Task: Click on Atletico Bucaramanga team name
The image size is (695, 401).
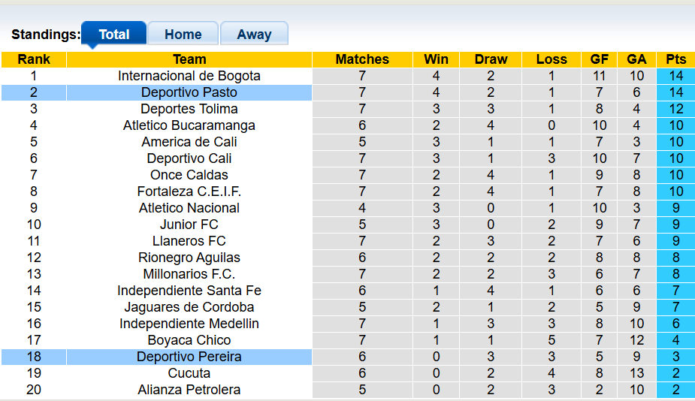Action: click(189, 125)
